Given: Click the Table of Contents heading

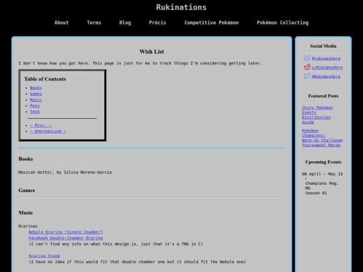Looking at the screenshot, I should coord(45,79).
